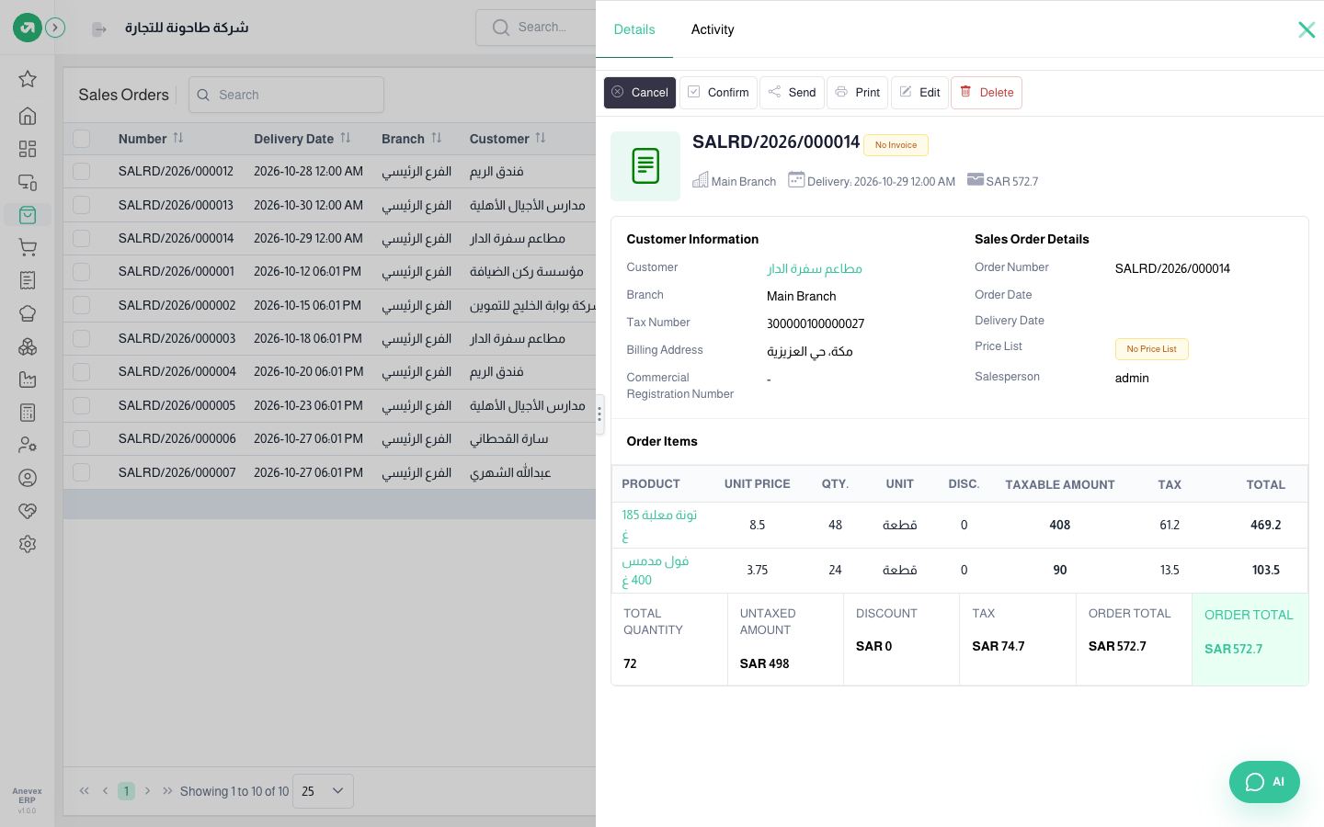The height and width of the screenshot is (827, 1324).
Task: Open the page size dropdown showing 25
Action: pos(323,791)
